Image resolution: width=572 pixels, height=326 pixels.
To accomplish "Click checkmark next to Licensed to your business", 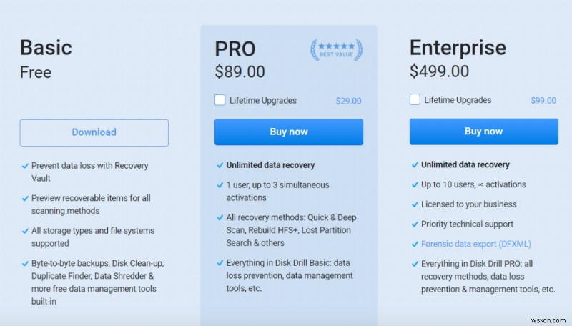I will pyautogui.click(x=415, y=204).
